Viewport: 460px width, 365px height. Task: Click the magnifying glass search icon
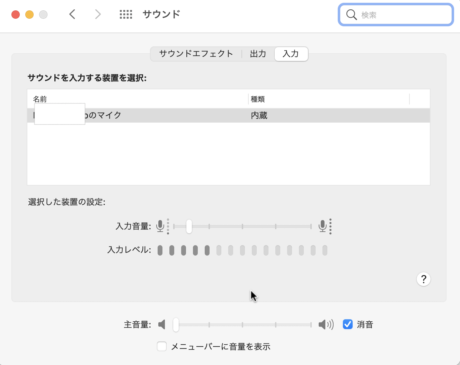351,15
